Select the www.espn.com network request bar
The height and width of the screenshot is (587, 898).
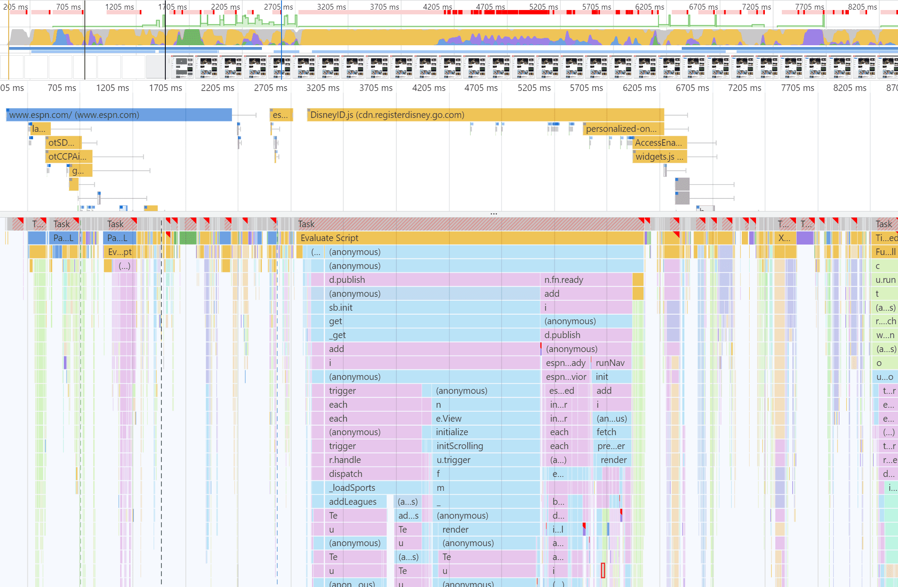[117, 114]
